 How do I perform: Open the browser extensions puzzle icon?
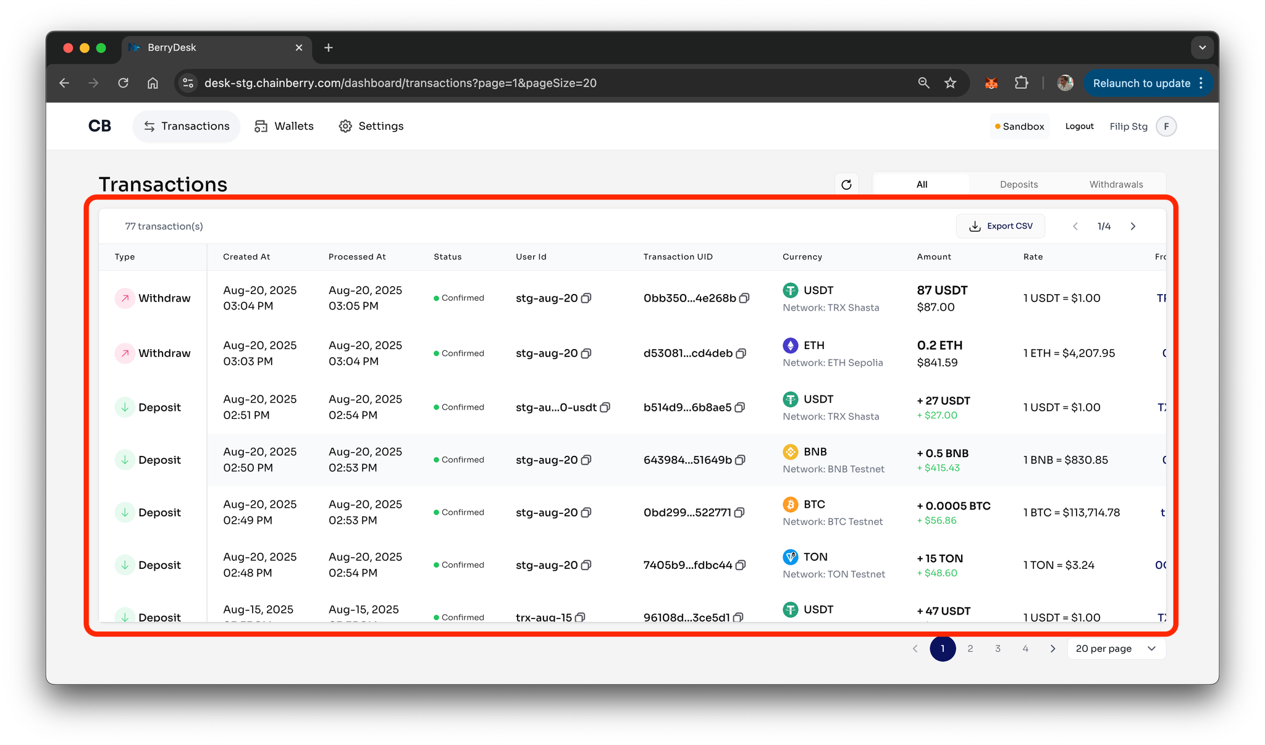tap(1022, 83)
